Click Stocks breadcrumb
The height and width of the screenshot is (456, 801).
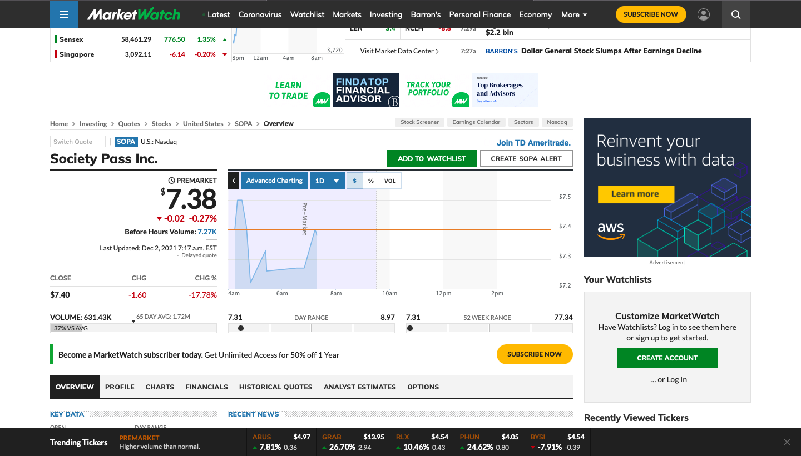pyautogui.click(x=162, y=124)
